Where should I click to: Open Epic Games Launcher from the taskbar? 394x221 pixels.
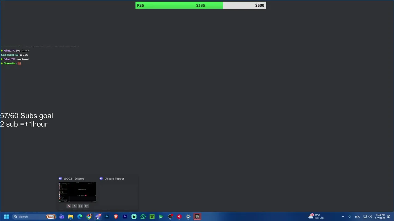click(x=197, y=217)
